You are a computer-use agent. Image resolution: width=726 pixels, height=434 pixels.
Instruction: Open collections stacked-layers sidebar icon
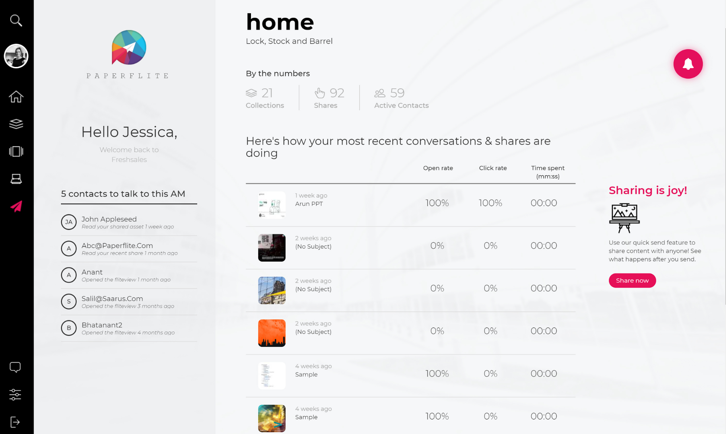coord(16,124)
